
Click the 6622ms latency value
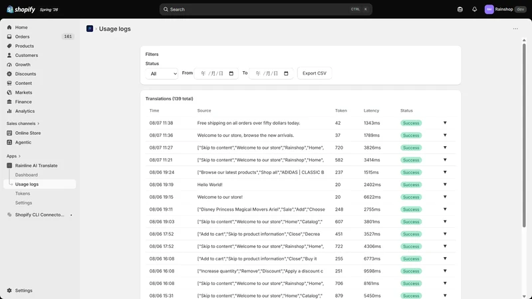pyautogui.click(x=372, y=197)
